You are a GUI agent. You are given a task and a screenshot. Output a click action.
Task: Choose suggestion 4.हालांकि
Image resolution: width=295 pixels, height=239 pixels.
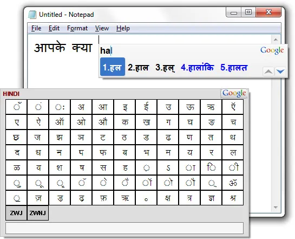coord(197,67)
